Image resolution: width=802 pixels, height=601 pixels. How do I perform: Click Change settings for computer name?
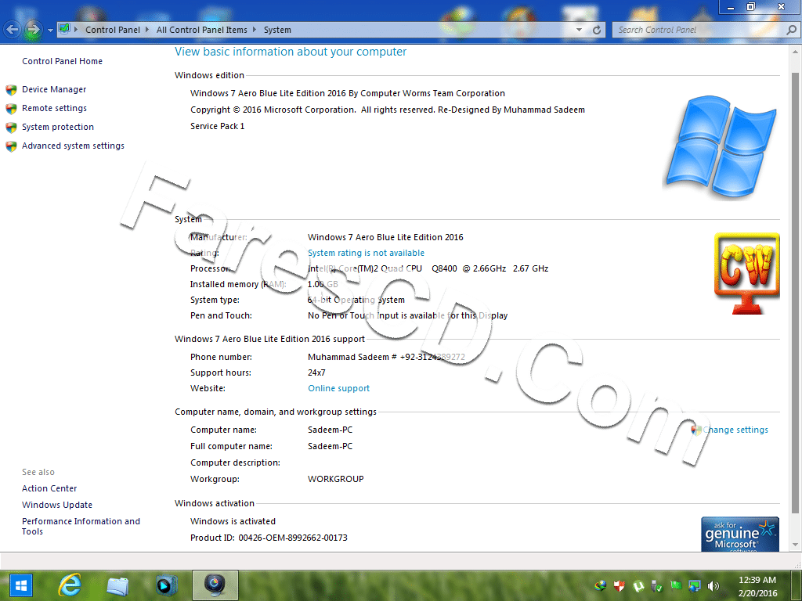[x=735, y=430]
